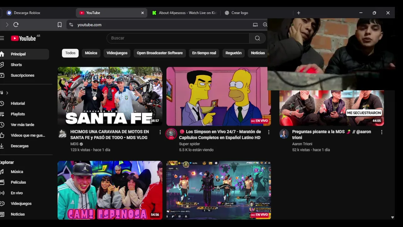The height and width of the screenshot is (227, 403).
Task: Select the Noticias filter chip
Action: tap(258, 53)
